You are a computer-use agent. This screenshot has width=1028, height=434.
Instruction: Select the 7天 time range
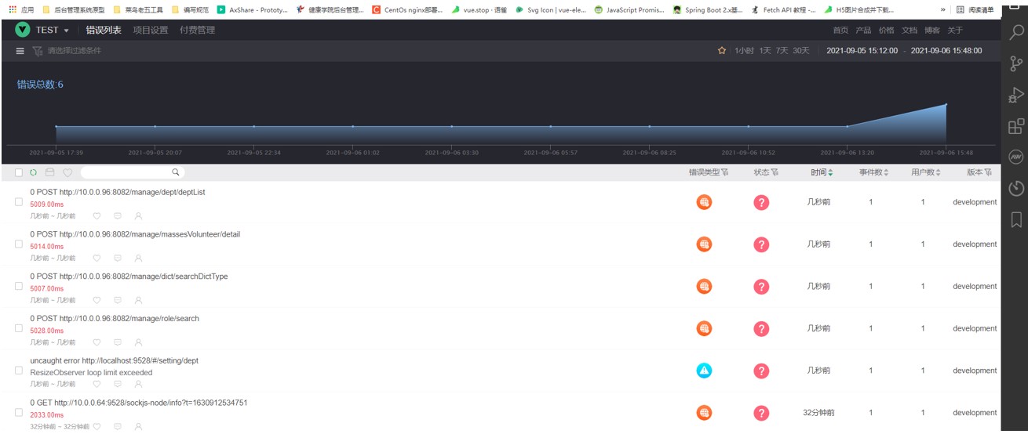point(782,51)
